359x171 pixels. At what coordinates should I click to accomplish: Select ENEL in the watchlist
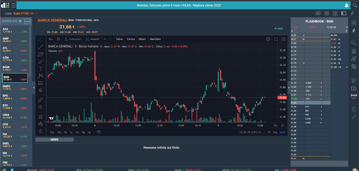15,145
